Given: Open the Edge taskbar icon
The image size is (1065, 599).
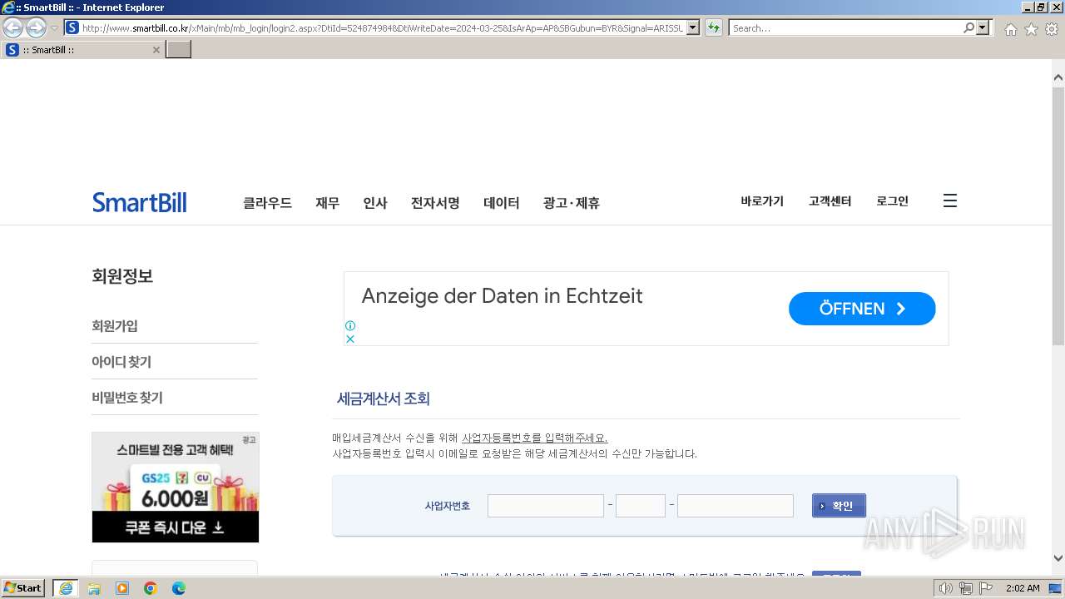Looking at the screenshot, I should (179, 588).
